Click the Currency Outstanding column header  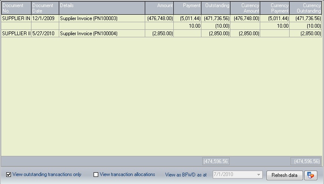306,8
